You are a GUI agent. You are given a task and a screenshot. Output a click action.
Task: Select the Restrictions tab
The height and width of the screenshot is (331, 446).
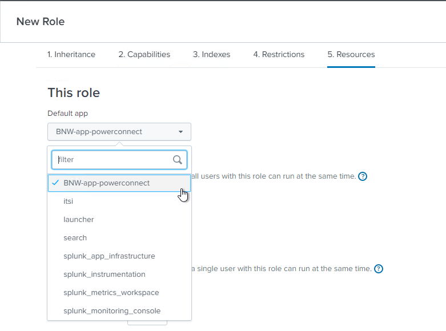279,55
